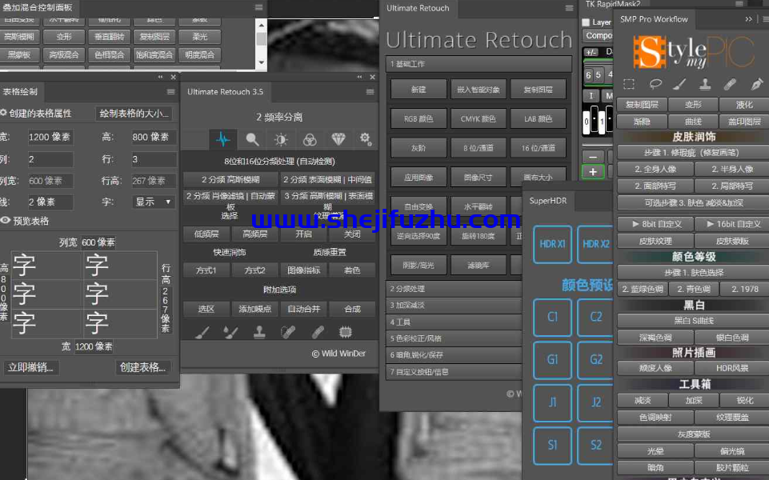
Task: Click the C1 color preset button
Action: [552, 318]
